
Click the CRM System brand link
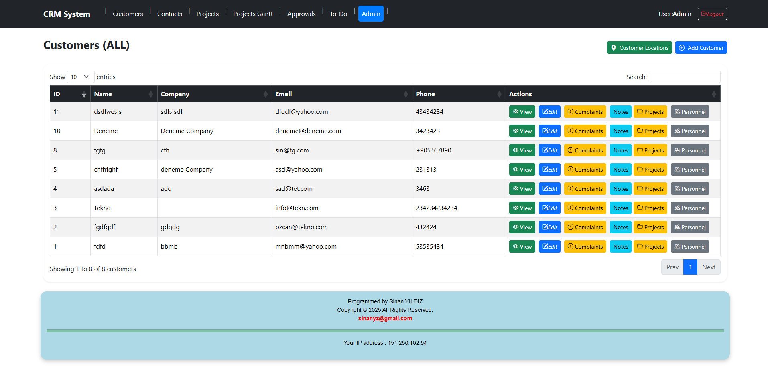pyautogui.click(x=67, y=14)
